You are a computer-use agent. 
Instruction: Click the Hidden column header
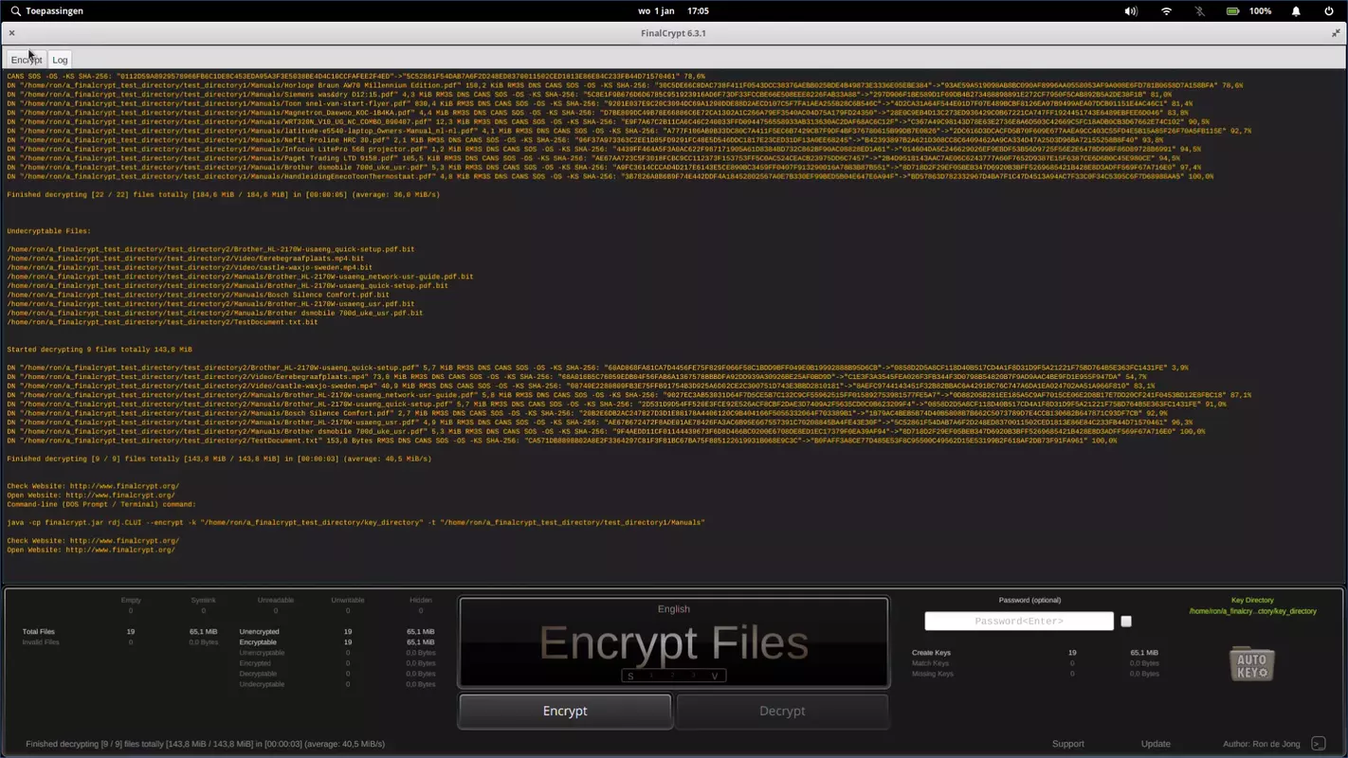click(x=421, y=600)
